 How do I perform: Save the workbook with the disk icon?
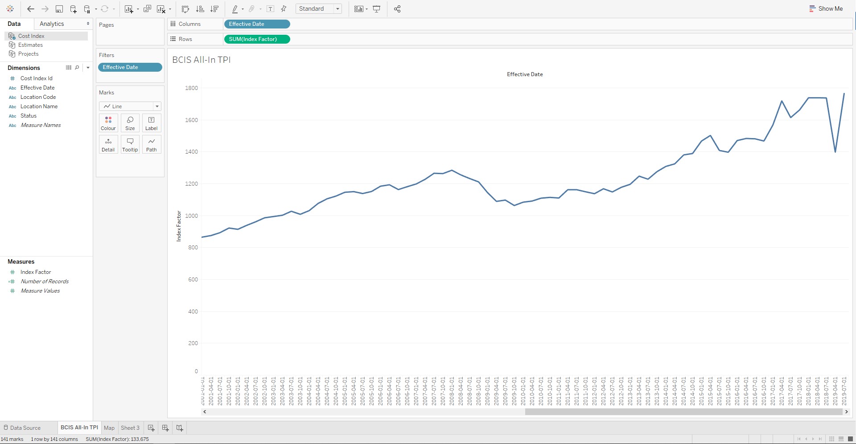(x=59, y=9)
